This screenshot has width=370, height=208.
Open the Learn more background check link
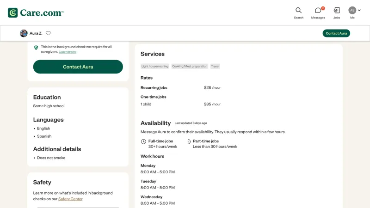click(67, 52)
